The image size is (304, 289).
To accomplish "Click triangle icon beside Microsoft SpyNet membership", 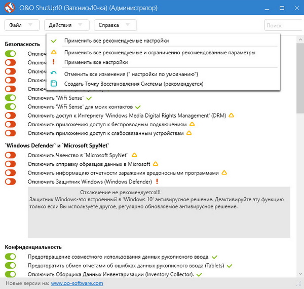I will 134,155.
